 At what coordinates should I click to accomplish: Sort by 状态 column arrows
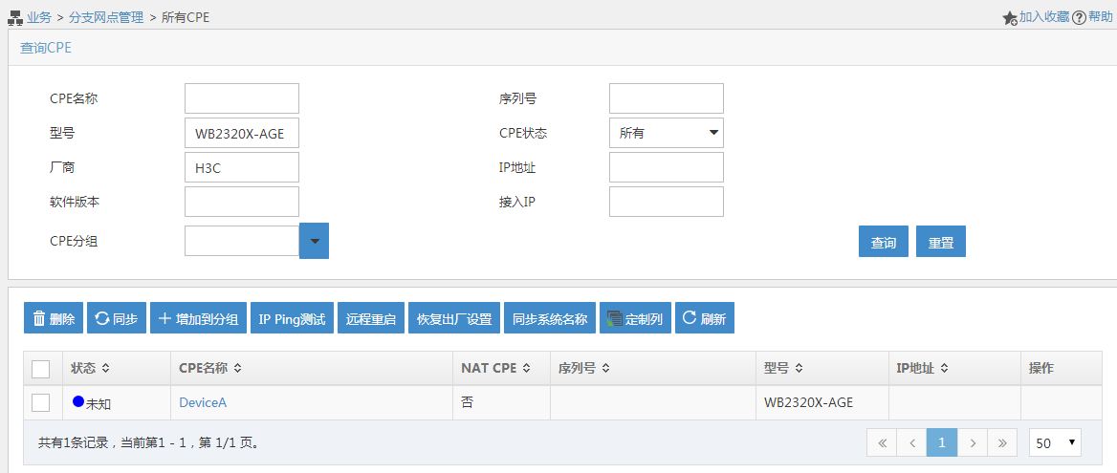pyautogui.click(x=105, y=369)
